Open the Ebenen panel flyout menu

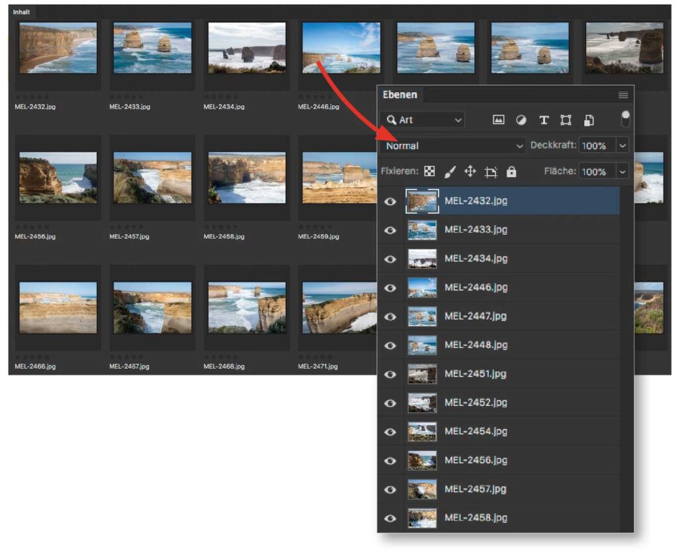point(623,95)
